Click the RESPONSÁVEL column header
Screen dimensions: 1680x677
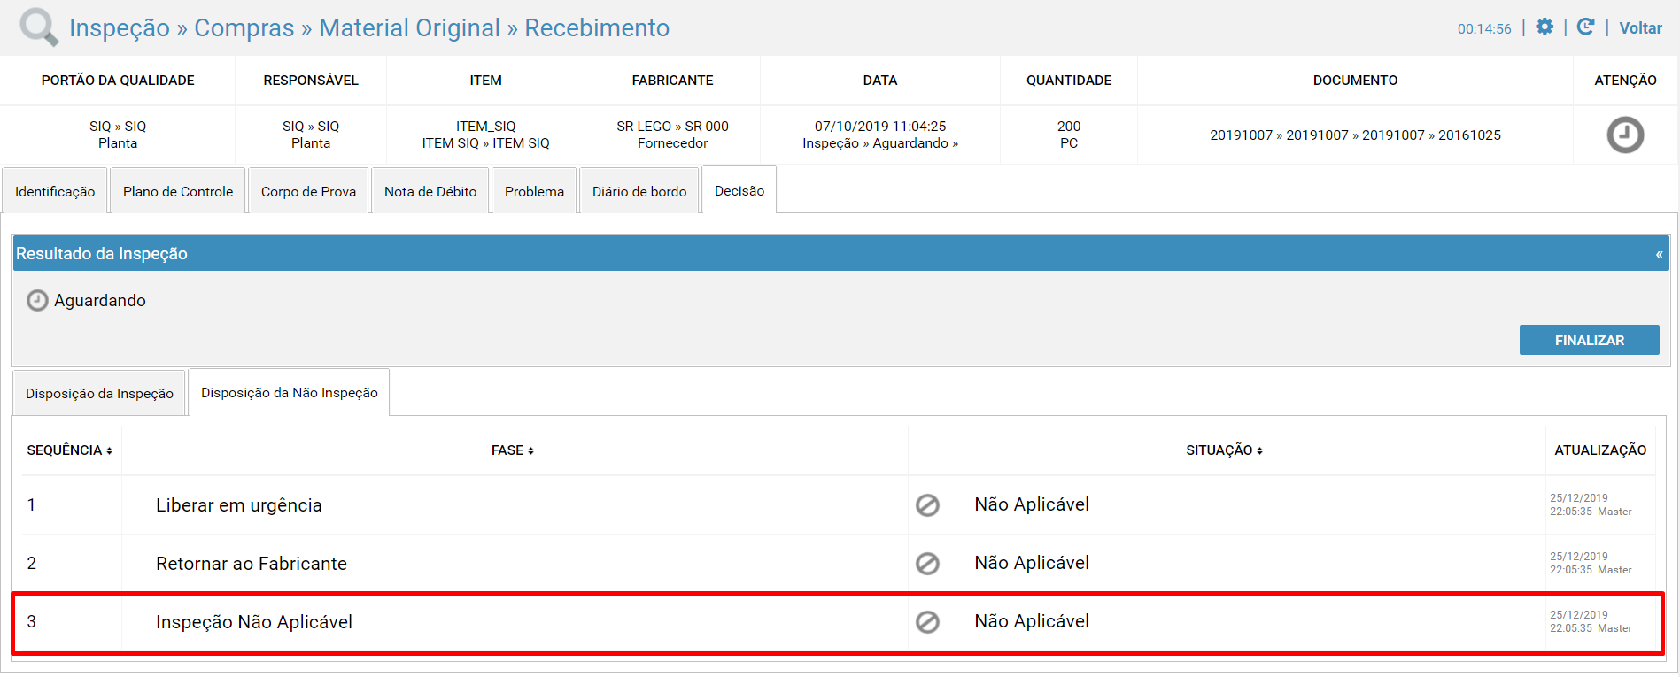click(311, 81)
